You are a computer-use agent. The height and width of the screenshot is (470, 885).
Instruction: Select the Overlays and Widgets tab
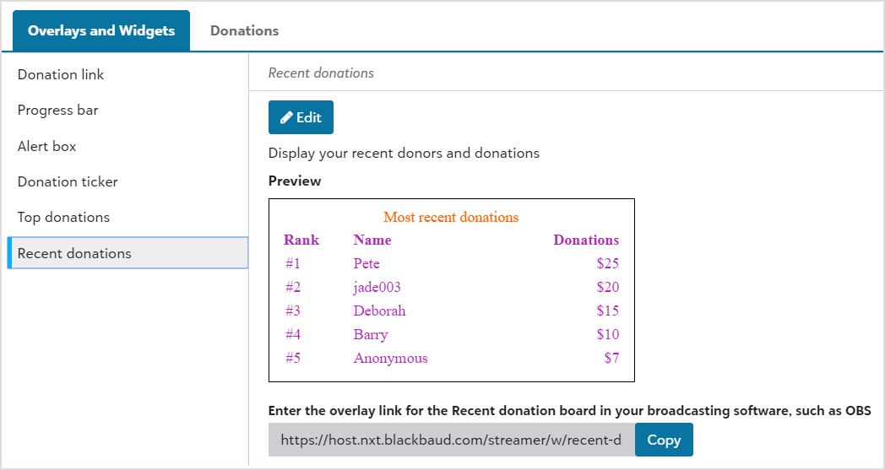[x=101, y=30]
